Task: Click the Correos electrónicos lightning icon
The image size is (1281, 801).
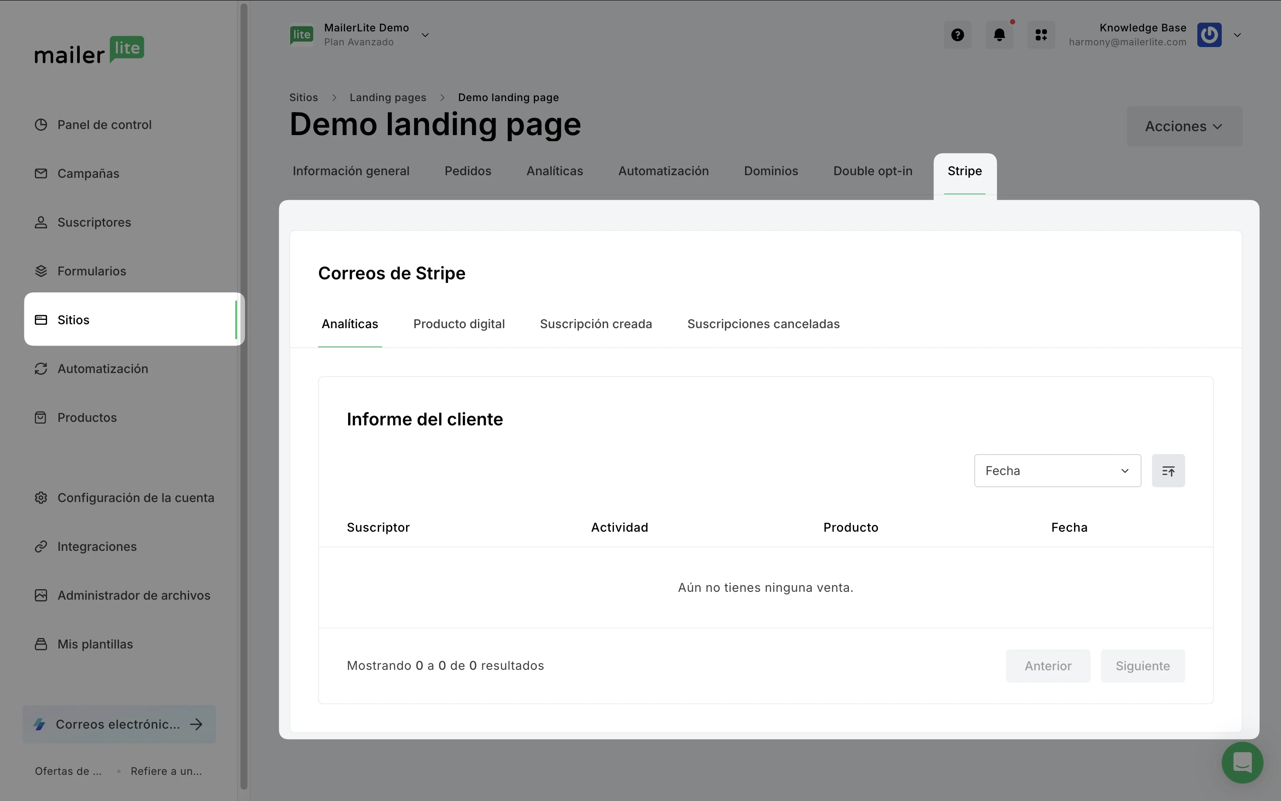Action: pyautogui.click(x=40, y=724)
